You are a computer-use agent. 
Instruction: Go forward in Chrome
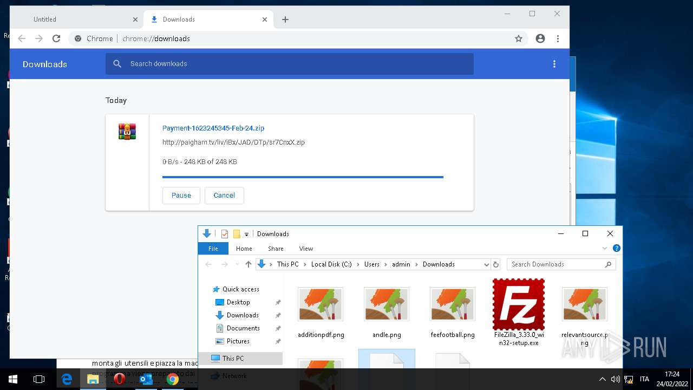pyautogui.click(x=39, y=38)
